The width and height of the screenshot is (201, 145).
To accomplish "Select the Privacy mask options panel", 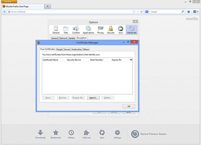I will click(x=100, y=30).
